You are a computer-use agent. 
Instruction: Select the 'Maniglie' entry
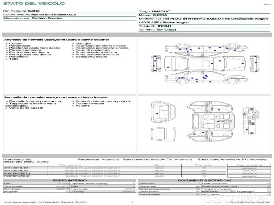click(x=82, y=44)
